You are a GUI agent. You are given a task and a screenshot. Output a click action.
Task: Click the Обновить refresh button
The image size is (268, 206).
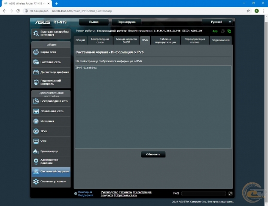click(x=153, y=154)
